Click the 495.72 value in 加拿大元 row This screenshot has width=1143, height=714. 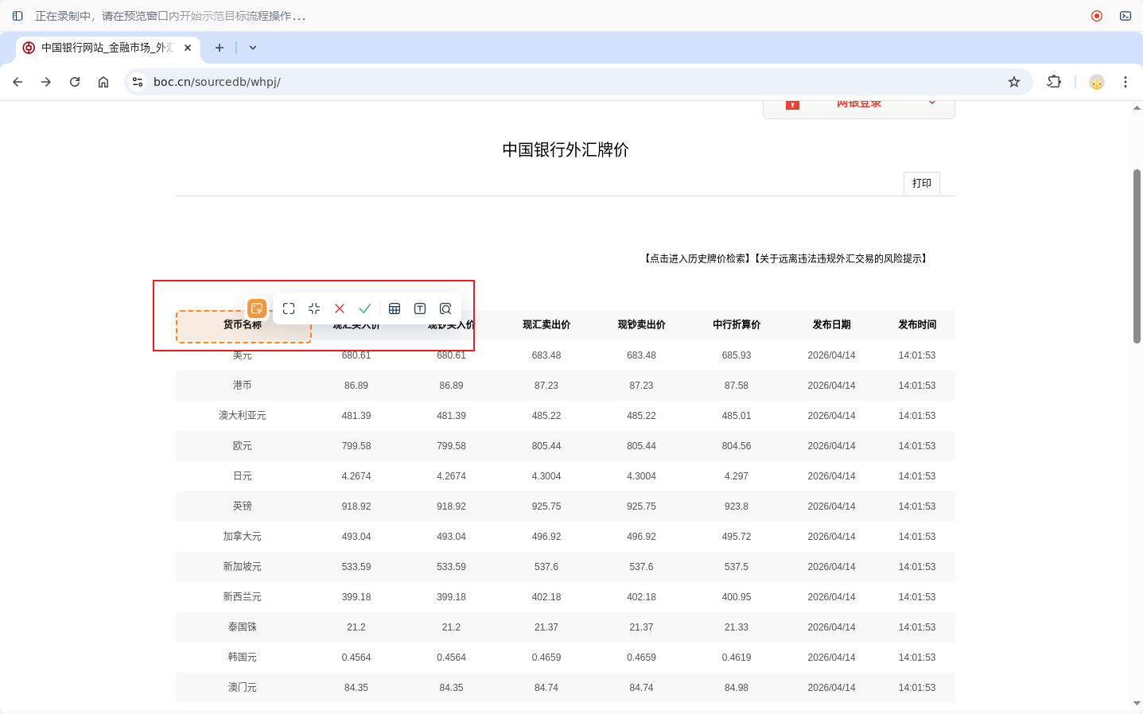737,537
